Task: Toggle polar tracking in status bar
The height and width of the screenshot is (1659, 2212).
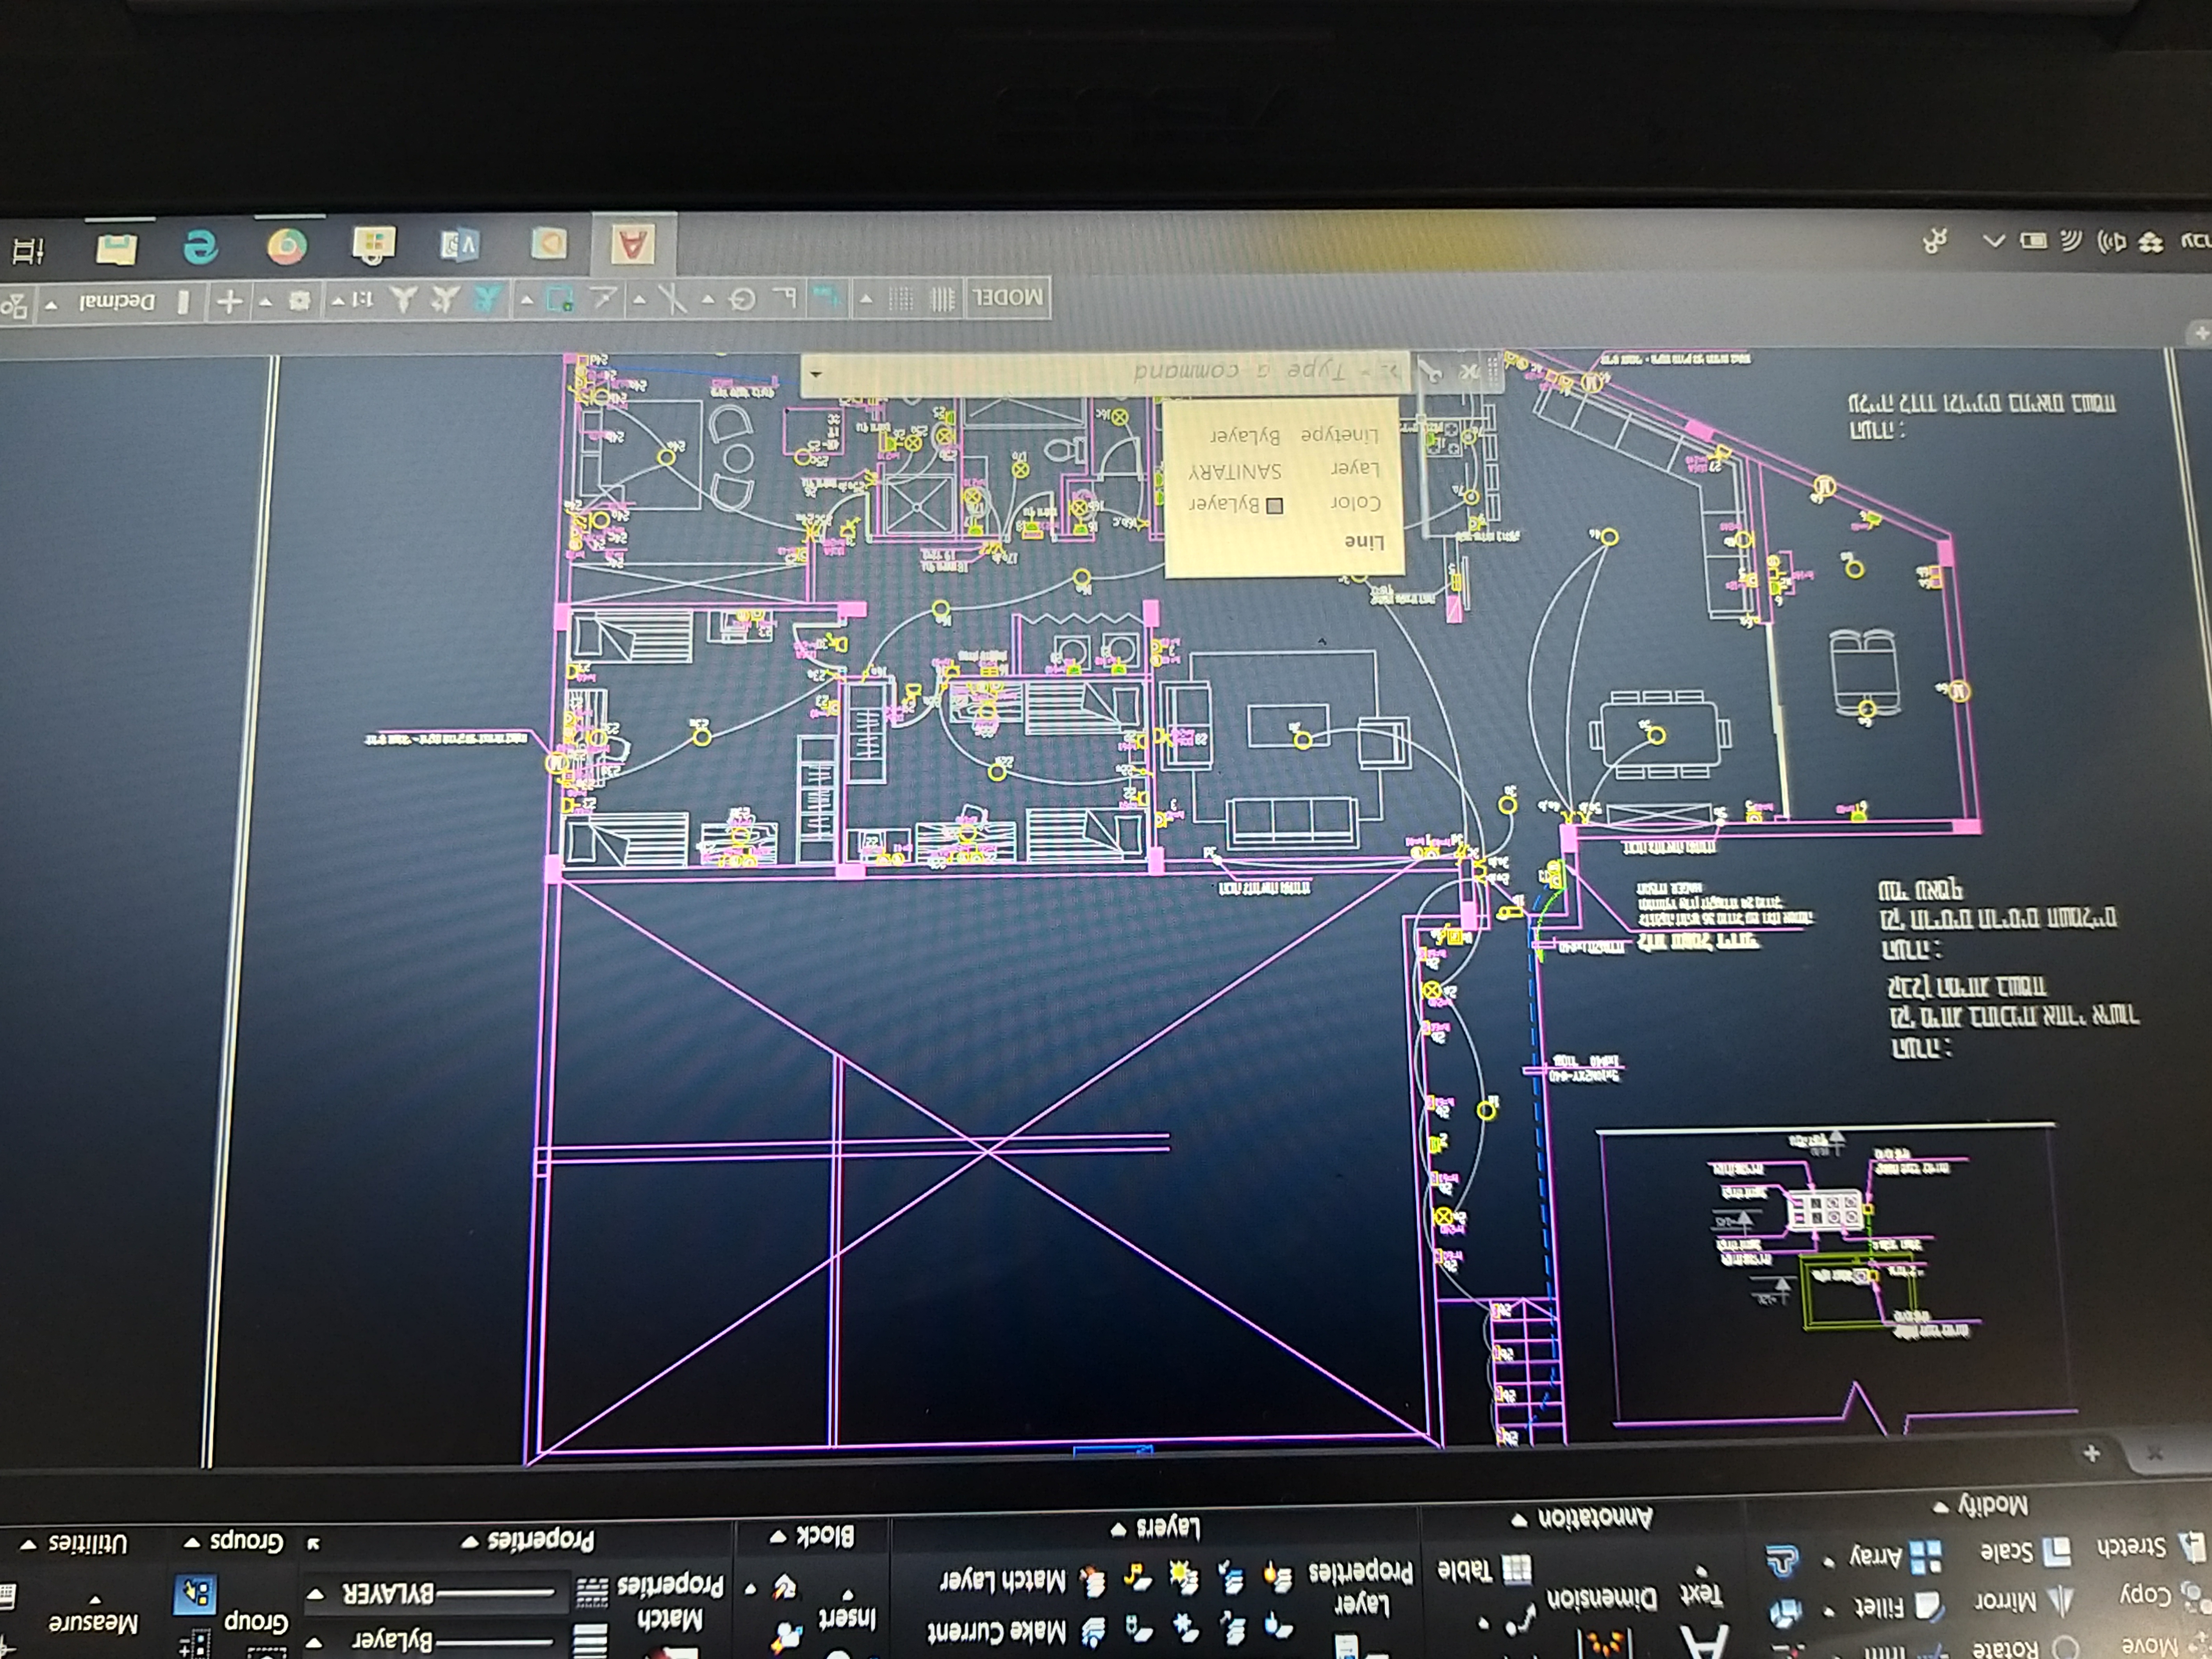Action: pos(742,299)
